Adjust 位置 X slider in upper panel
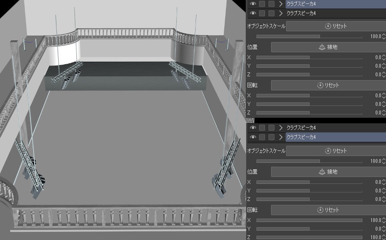 pos(309,57)
